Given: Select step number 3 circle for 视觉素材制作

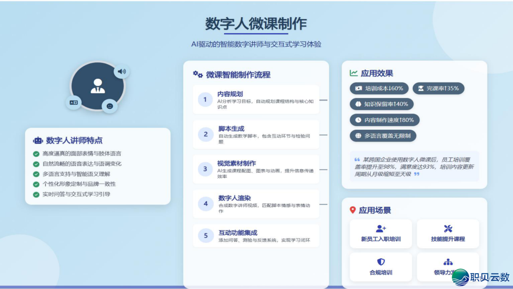Looking at the screenshot, I should pyautogui.click(x=206, y=169).
